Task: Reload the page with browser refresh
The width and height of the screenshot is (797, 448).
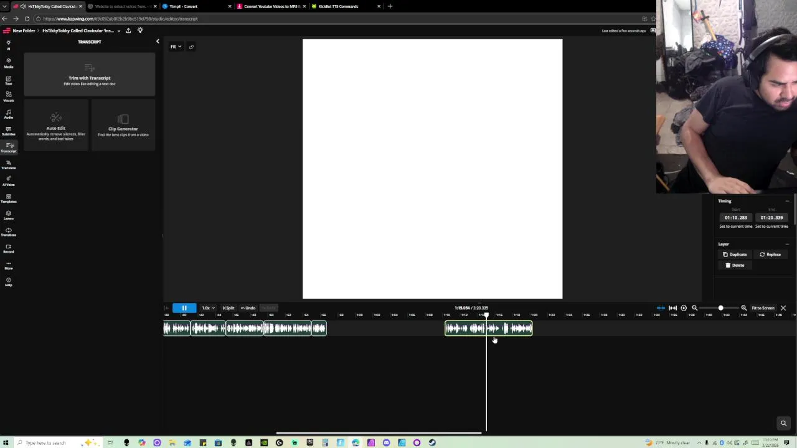Action: point(27,19)
